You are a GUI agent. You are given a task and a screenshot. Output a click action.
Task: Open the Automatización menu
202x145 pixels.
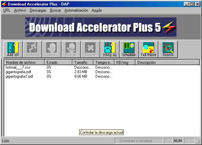point(76,10)
